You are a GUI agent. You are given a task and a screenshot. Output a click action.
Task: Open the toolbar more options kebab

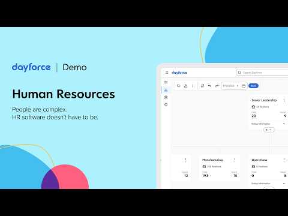tap(193, 86)
